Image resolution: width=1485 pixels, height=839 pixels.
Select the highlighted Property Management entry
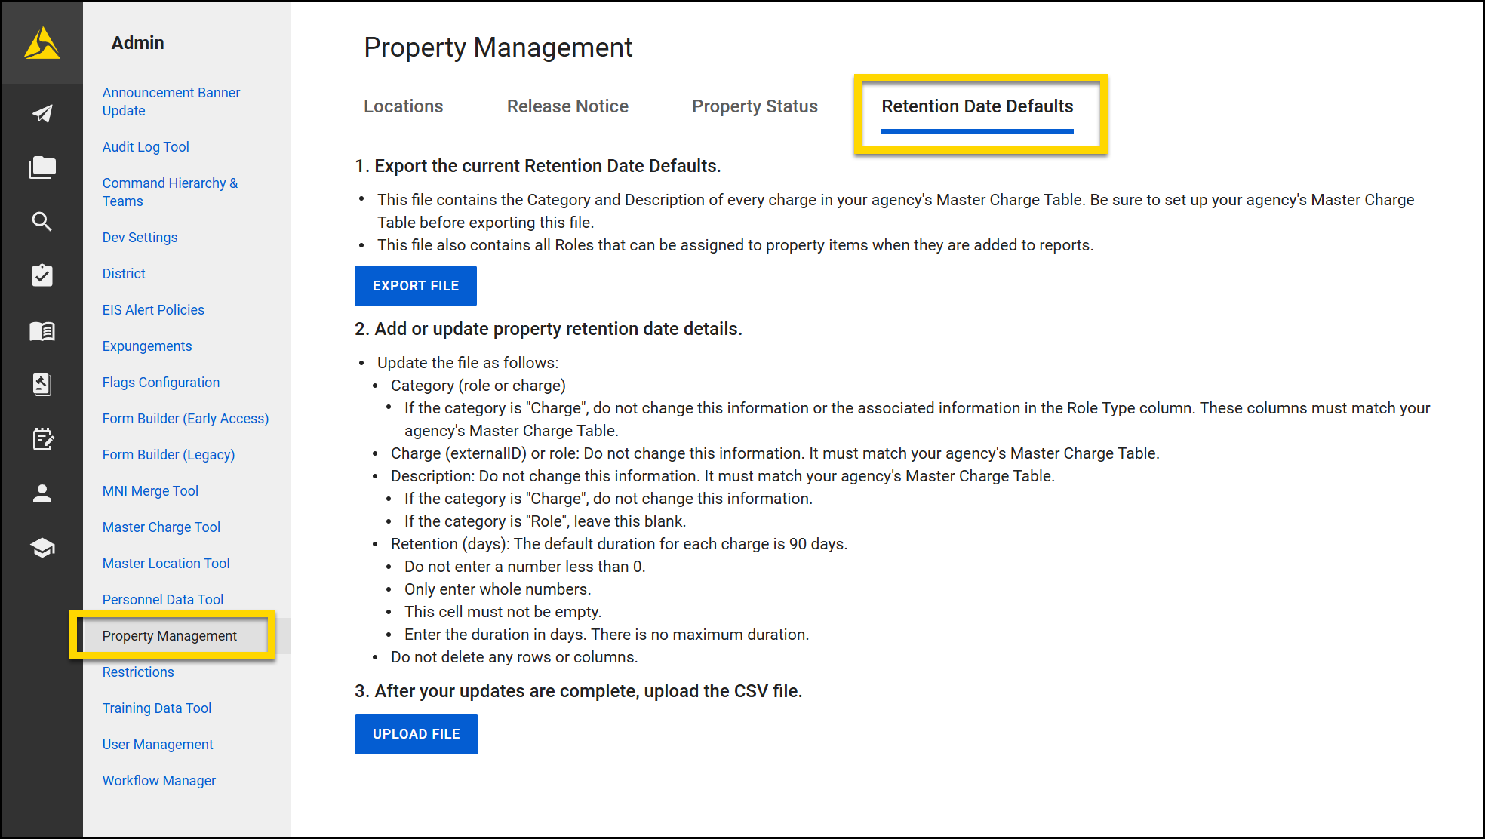pyautogui.click(x=169, y=635)
